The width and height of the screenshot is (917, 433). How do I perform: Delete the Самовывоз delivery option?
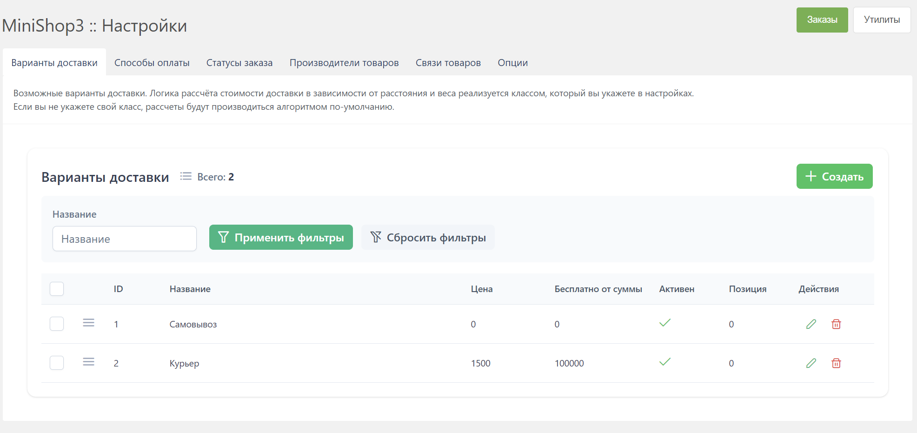click(836, 324)
